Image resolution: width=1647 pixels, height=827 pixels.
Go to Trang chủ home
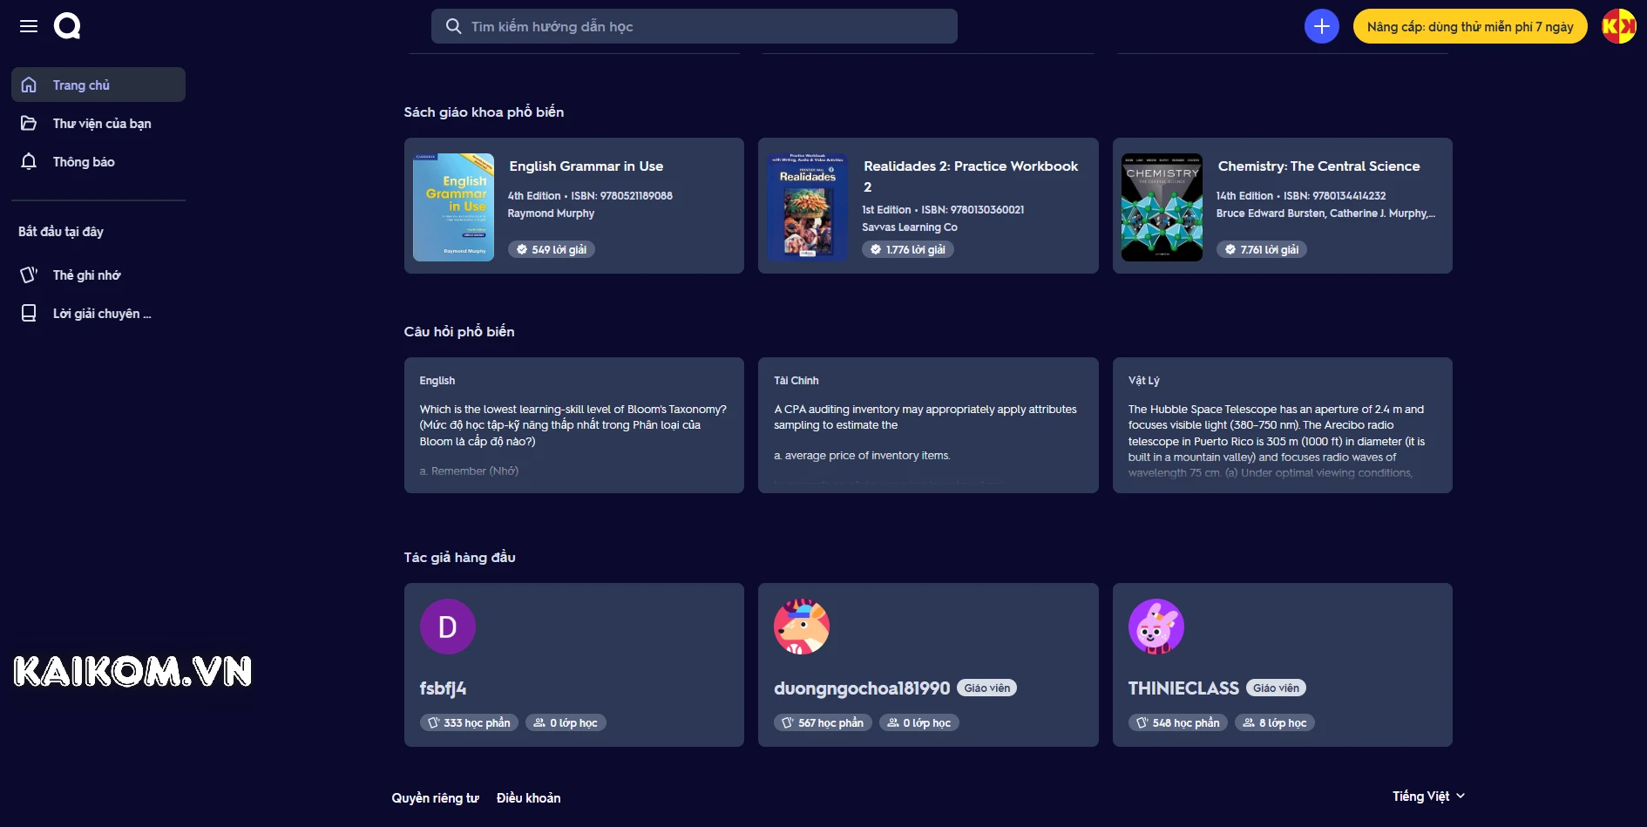pos(81,85)
